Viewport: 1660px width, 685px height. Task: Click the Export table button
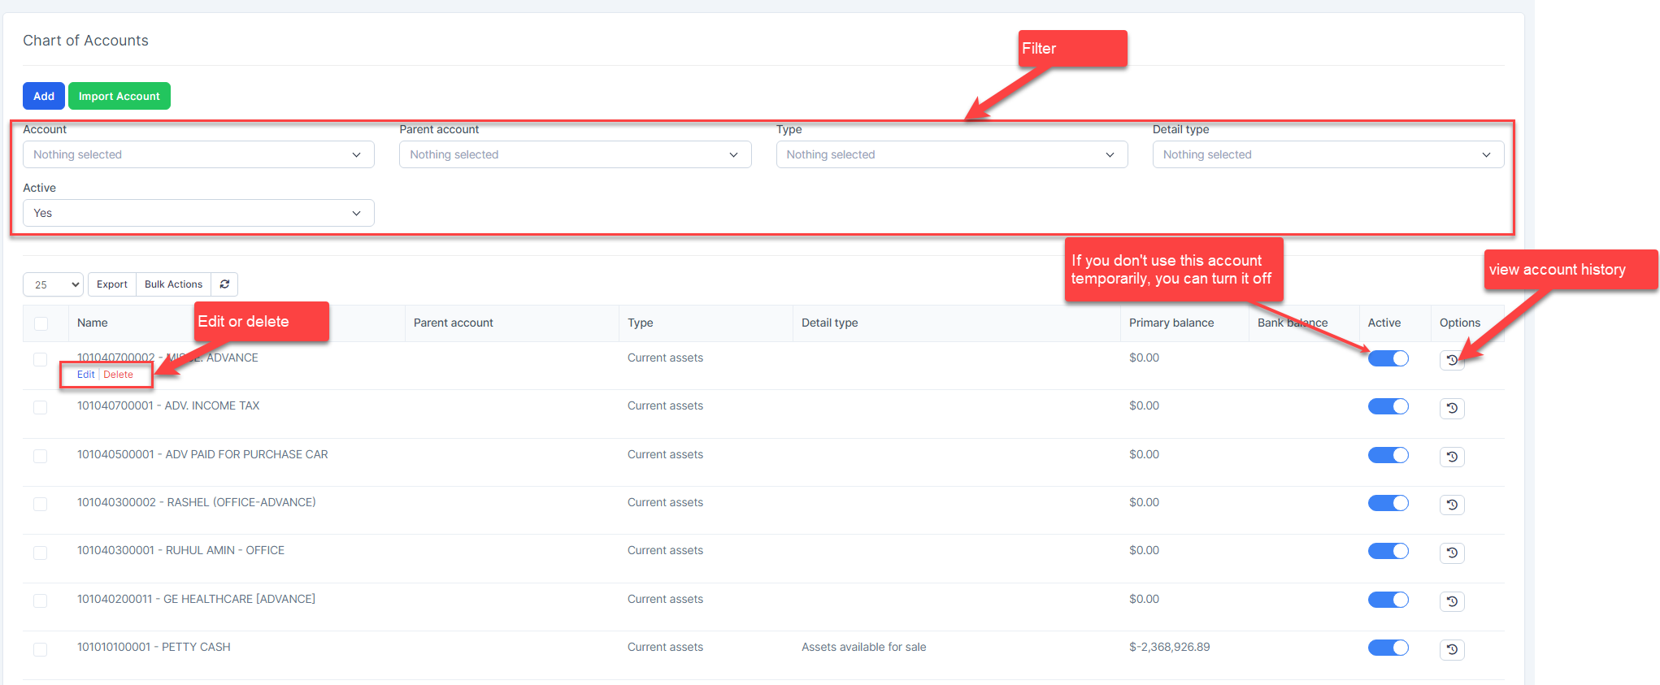(112, 284)
